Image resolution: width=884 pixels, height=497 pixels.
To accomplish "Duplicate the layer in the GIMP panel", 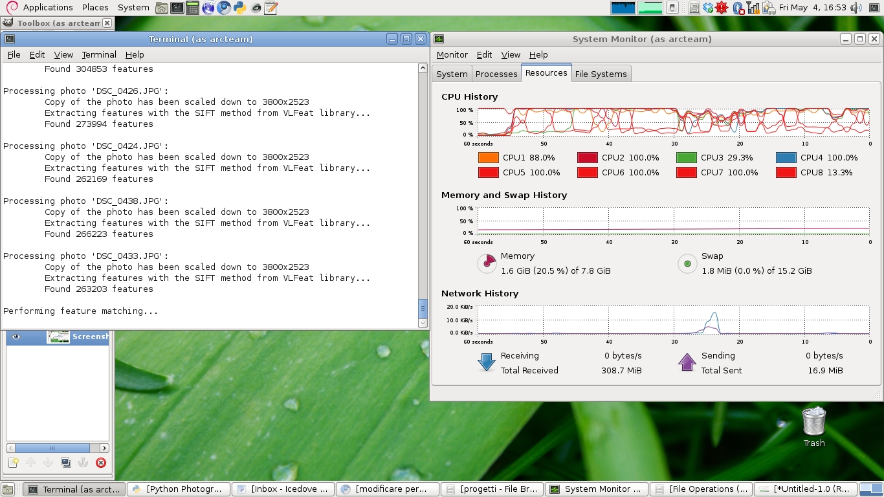I will point(65,462).
